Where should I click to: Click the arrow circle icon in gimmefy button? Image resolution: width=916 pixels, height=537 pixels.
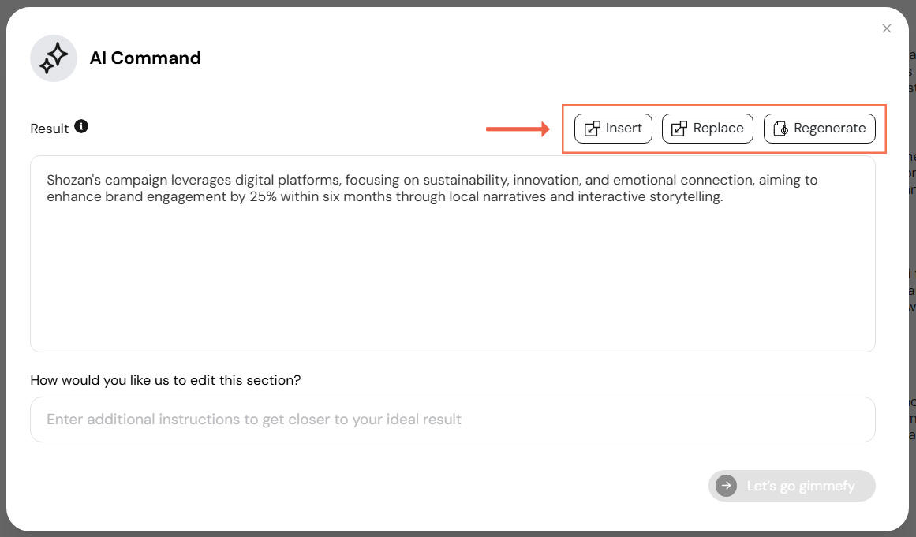pyautogui.click(x=726, y=486)
